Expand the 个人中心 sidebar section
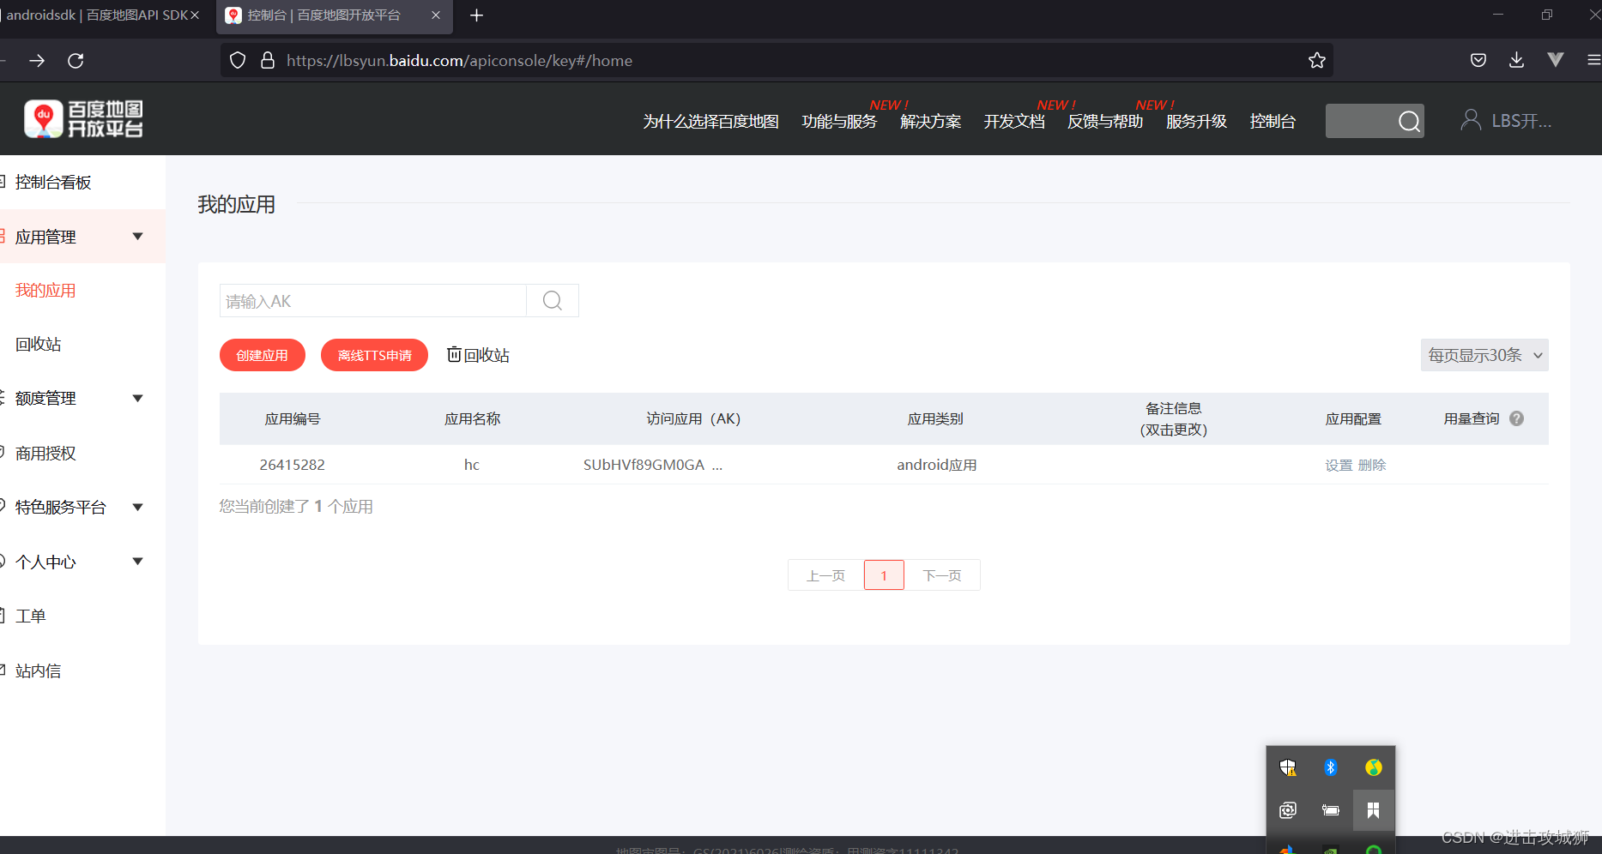 point(137,562)
